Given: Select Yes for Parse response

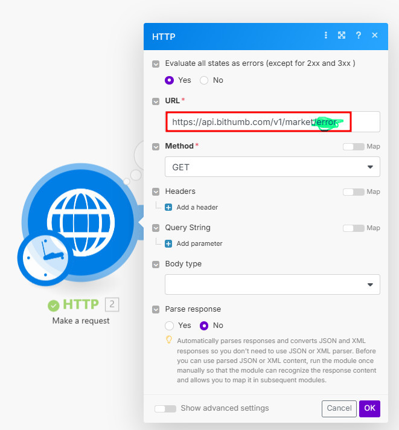Looking at the screenshot, I should pyautogui.click(x=170, y=325).
